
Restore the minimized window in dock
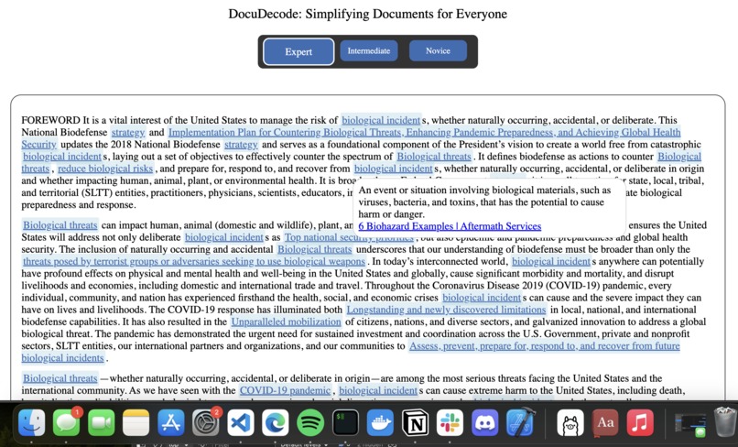[x=690, y=424]
